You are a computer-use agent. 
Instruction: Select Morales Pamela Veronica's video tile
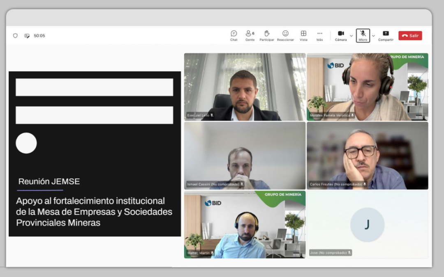click(367, 87)
